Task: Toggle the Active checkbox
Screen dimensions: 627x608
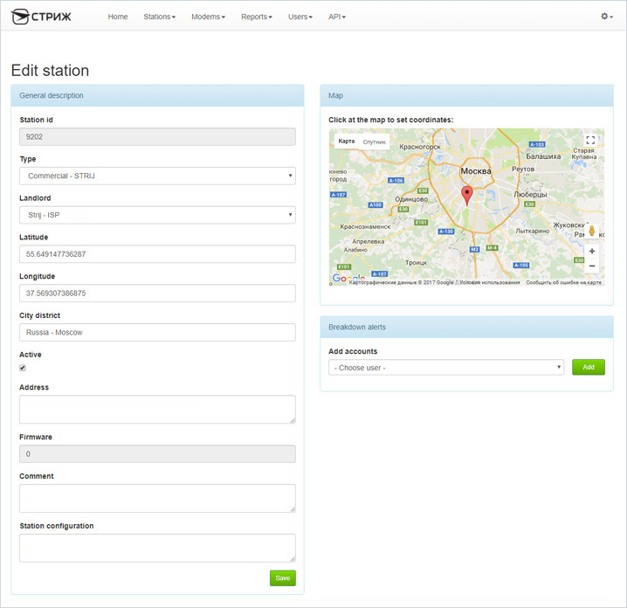Action: (23, 368)
